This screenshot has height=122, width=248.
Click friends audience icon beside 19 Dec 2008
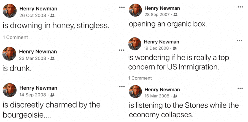(x=175, y=48)
